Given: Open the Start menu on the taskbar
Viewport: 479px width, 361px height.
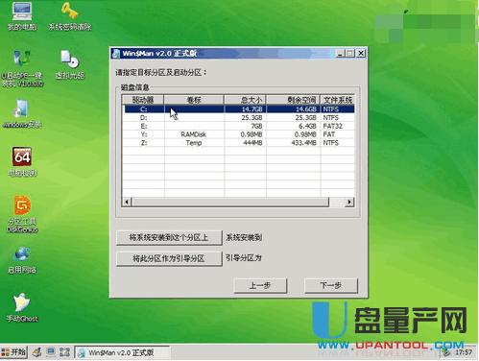Looking at the screenshot, I should click(x=13, y=352).
